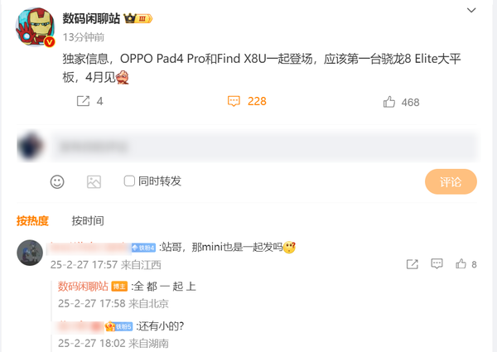Attach a picture with the image icon
Screen dimensions: 497x352
click(x=94, y=182)
